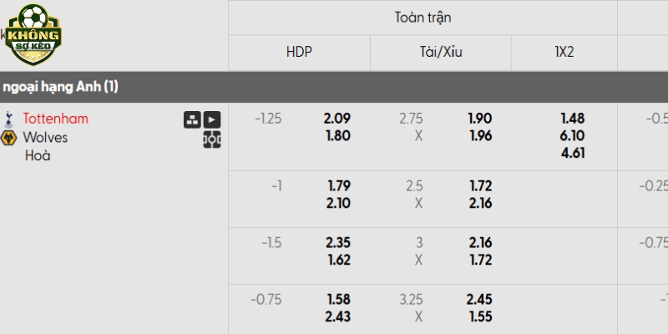
Task: Click the Tottenham club crest
Action: (x=8, y=119)
